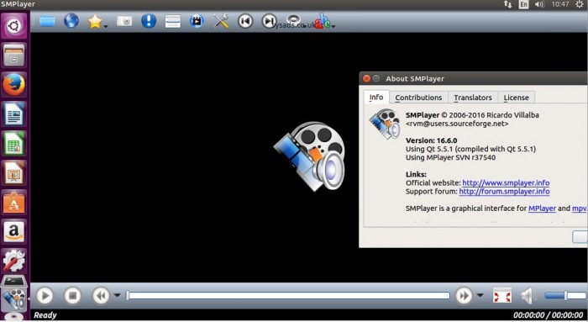Open clock showing 10:47
This screenshot has width=588, height=322.
tap(560, 4)
